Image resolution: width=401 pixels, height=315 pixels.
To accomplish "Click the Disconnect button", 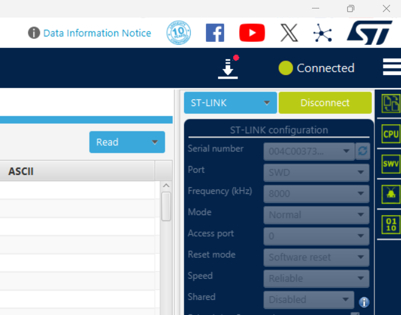I will tap(325, 103).
